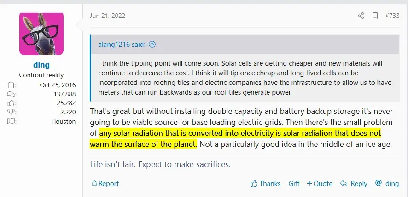408x197 pixels.
Task: Click the Gift button
Action: click(x=294, y=184)
